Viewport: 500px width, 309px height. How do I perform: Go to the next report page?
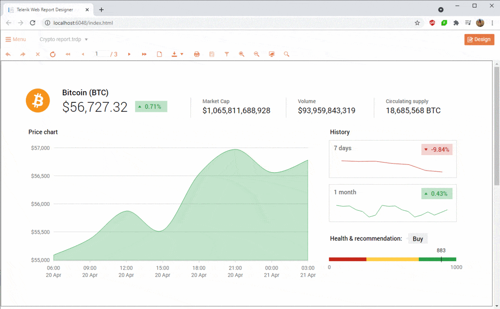pyautogui.click(x=129, y=54)
